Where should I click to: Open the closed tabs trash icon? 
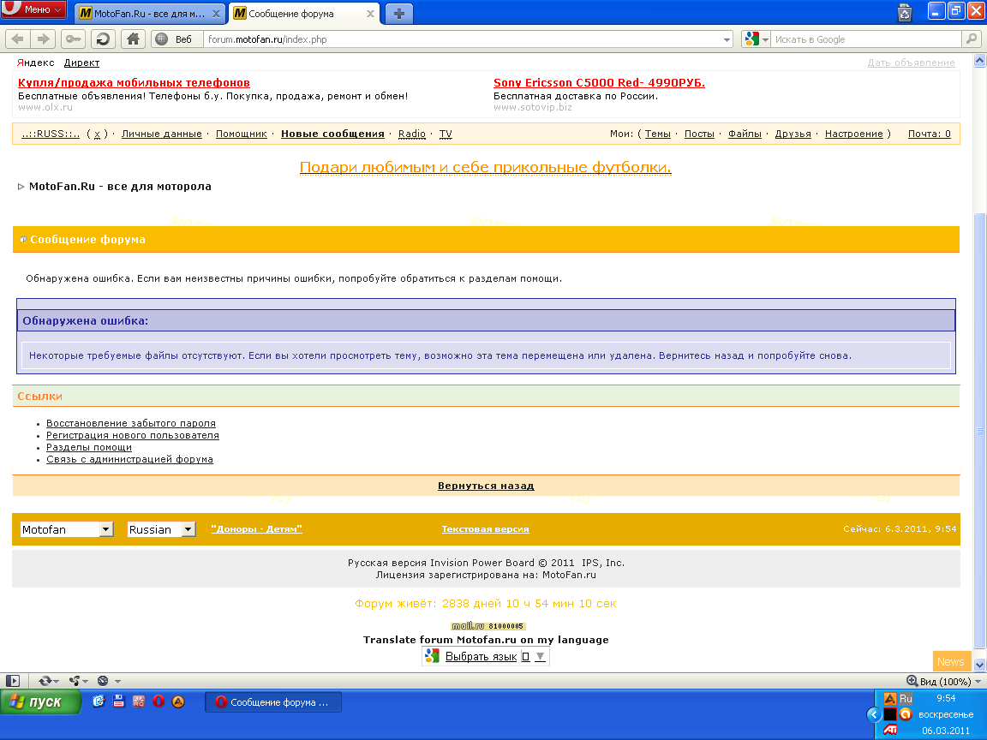[905, 13]
